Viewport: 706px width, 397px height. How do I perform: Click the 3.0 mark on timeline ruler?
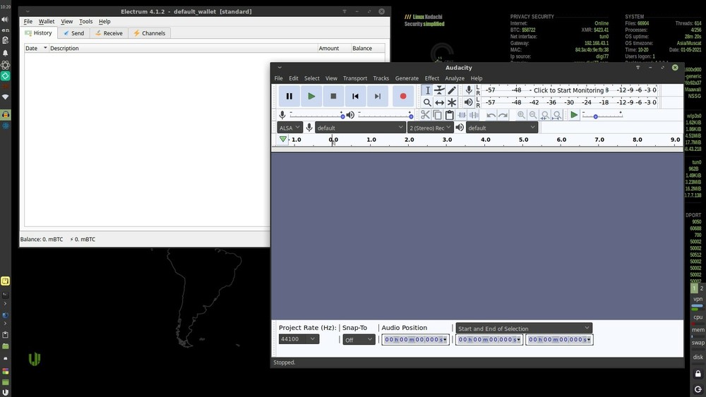(x=447, y=140)
